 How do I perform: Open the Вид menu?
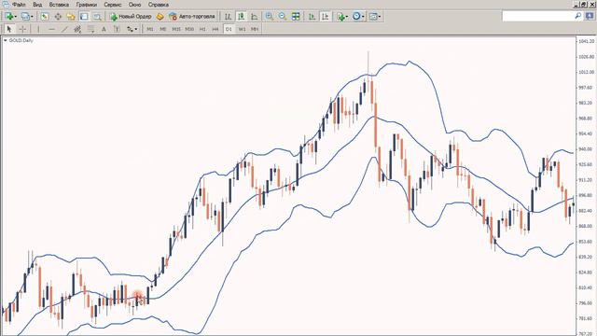point(37,5)
